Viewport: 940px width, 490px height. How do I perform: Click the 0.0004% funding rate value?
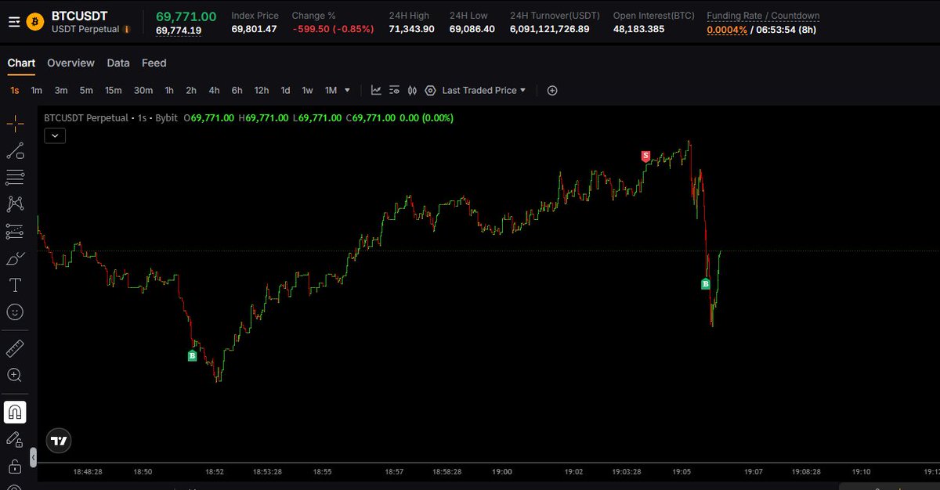click(727, 29)
